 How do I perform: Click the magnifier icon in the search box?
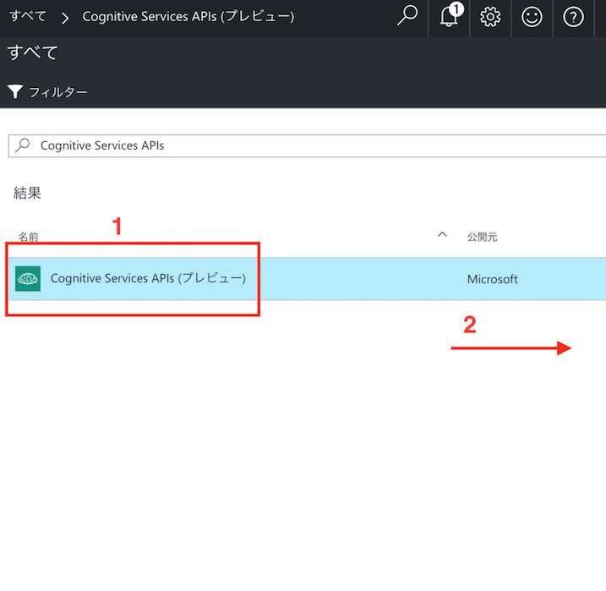click(23, 145)
